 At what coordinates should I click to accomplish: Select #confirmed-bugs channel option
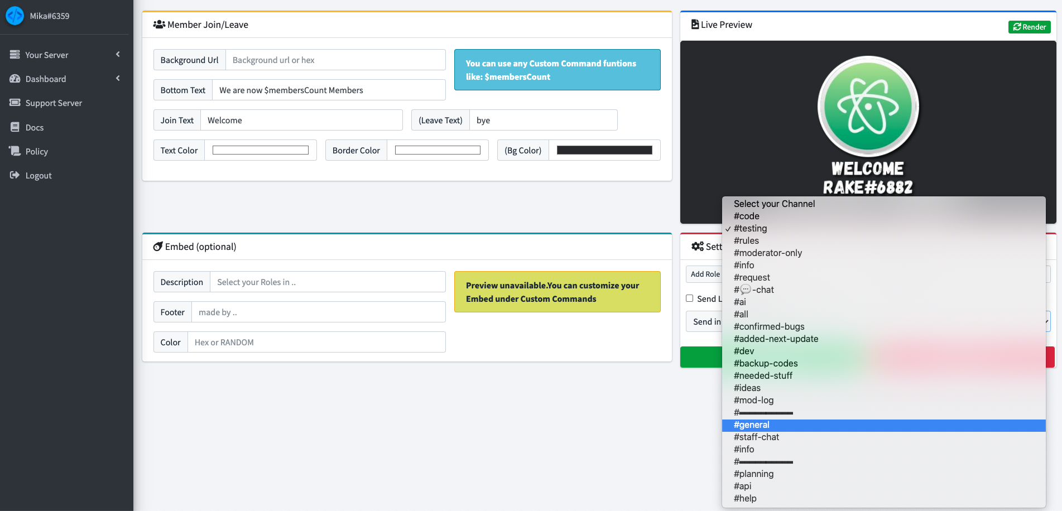[x=883, y=326]
